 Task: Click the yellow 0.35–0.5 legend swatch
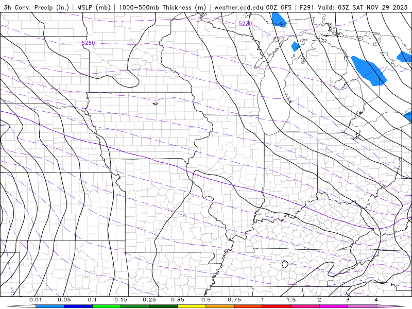pos(192,306)
